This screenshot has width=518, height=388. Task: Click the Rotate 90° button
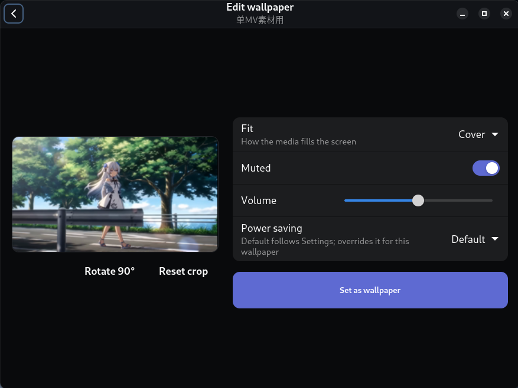110,271
